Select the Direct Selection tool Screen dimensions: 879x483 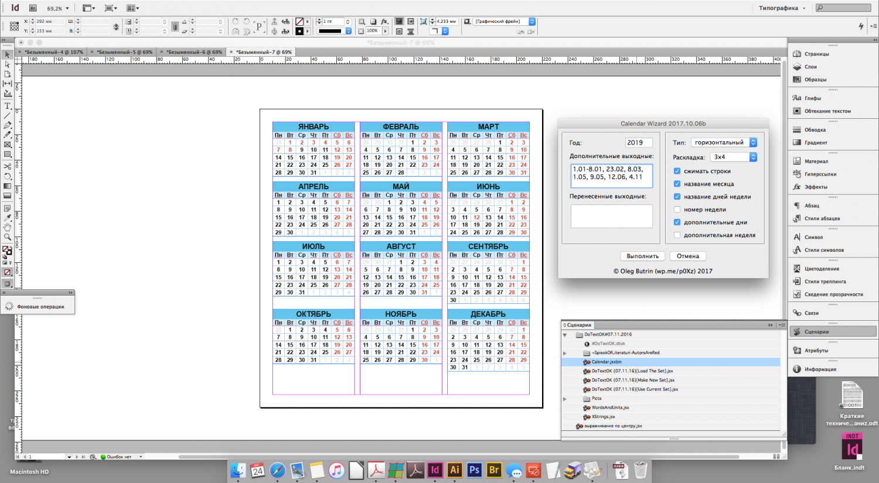point(8,64)
